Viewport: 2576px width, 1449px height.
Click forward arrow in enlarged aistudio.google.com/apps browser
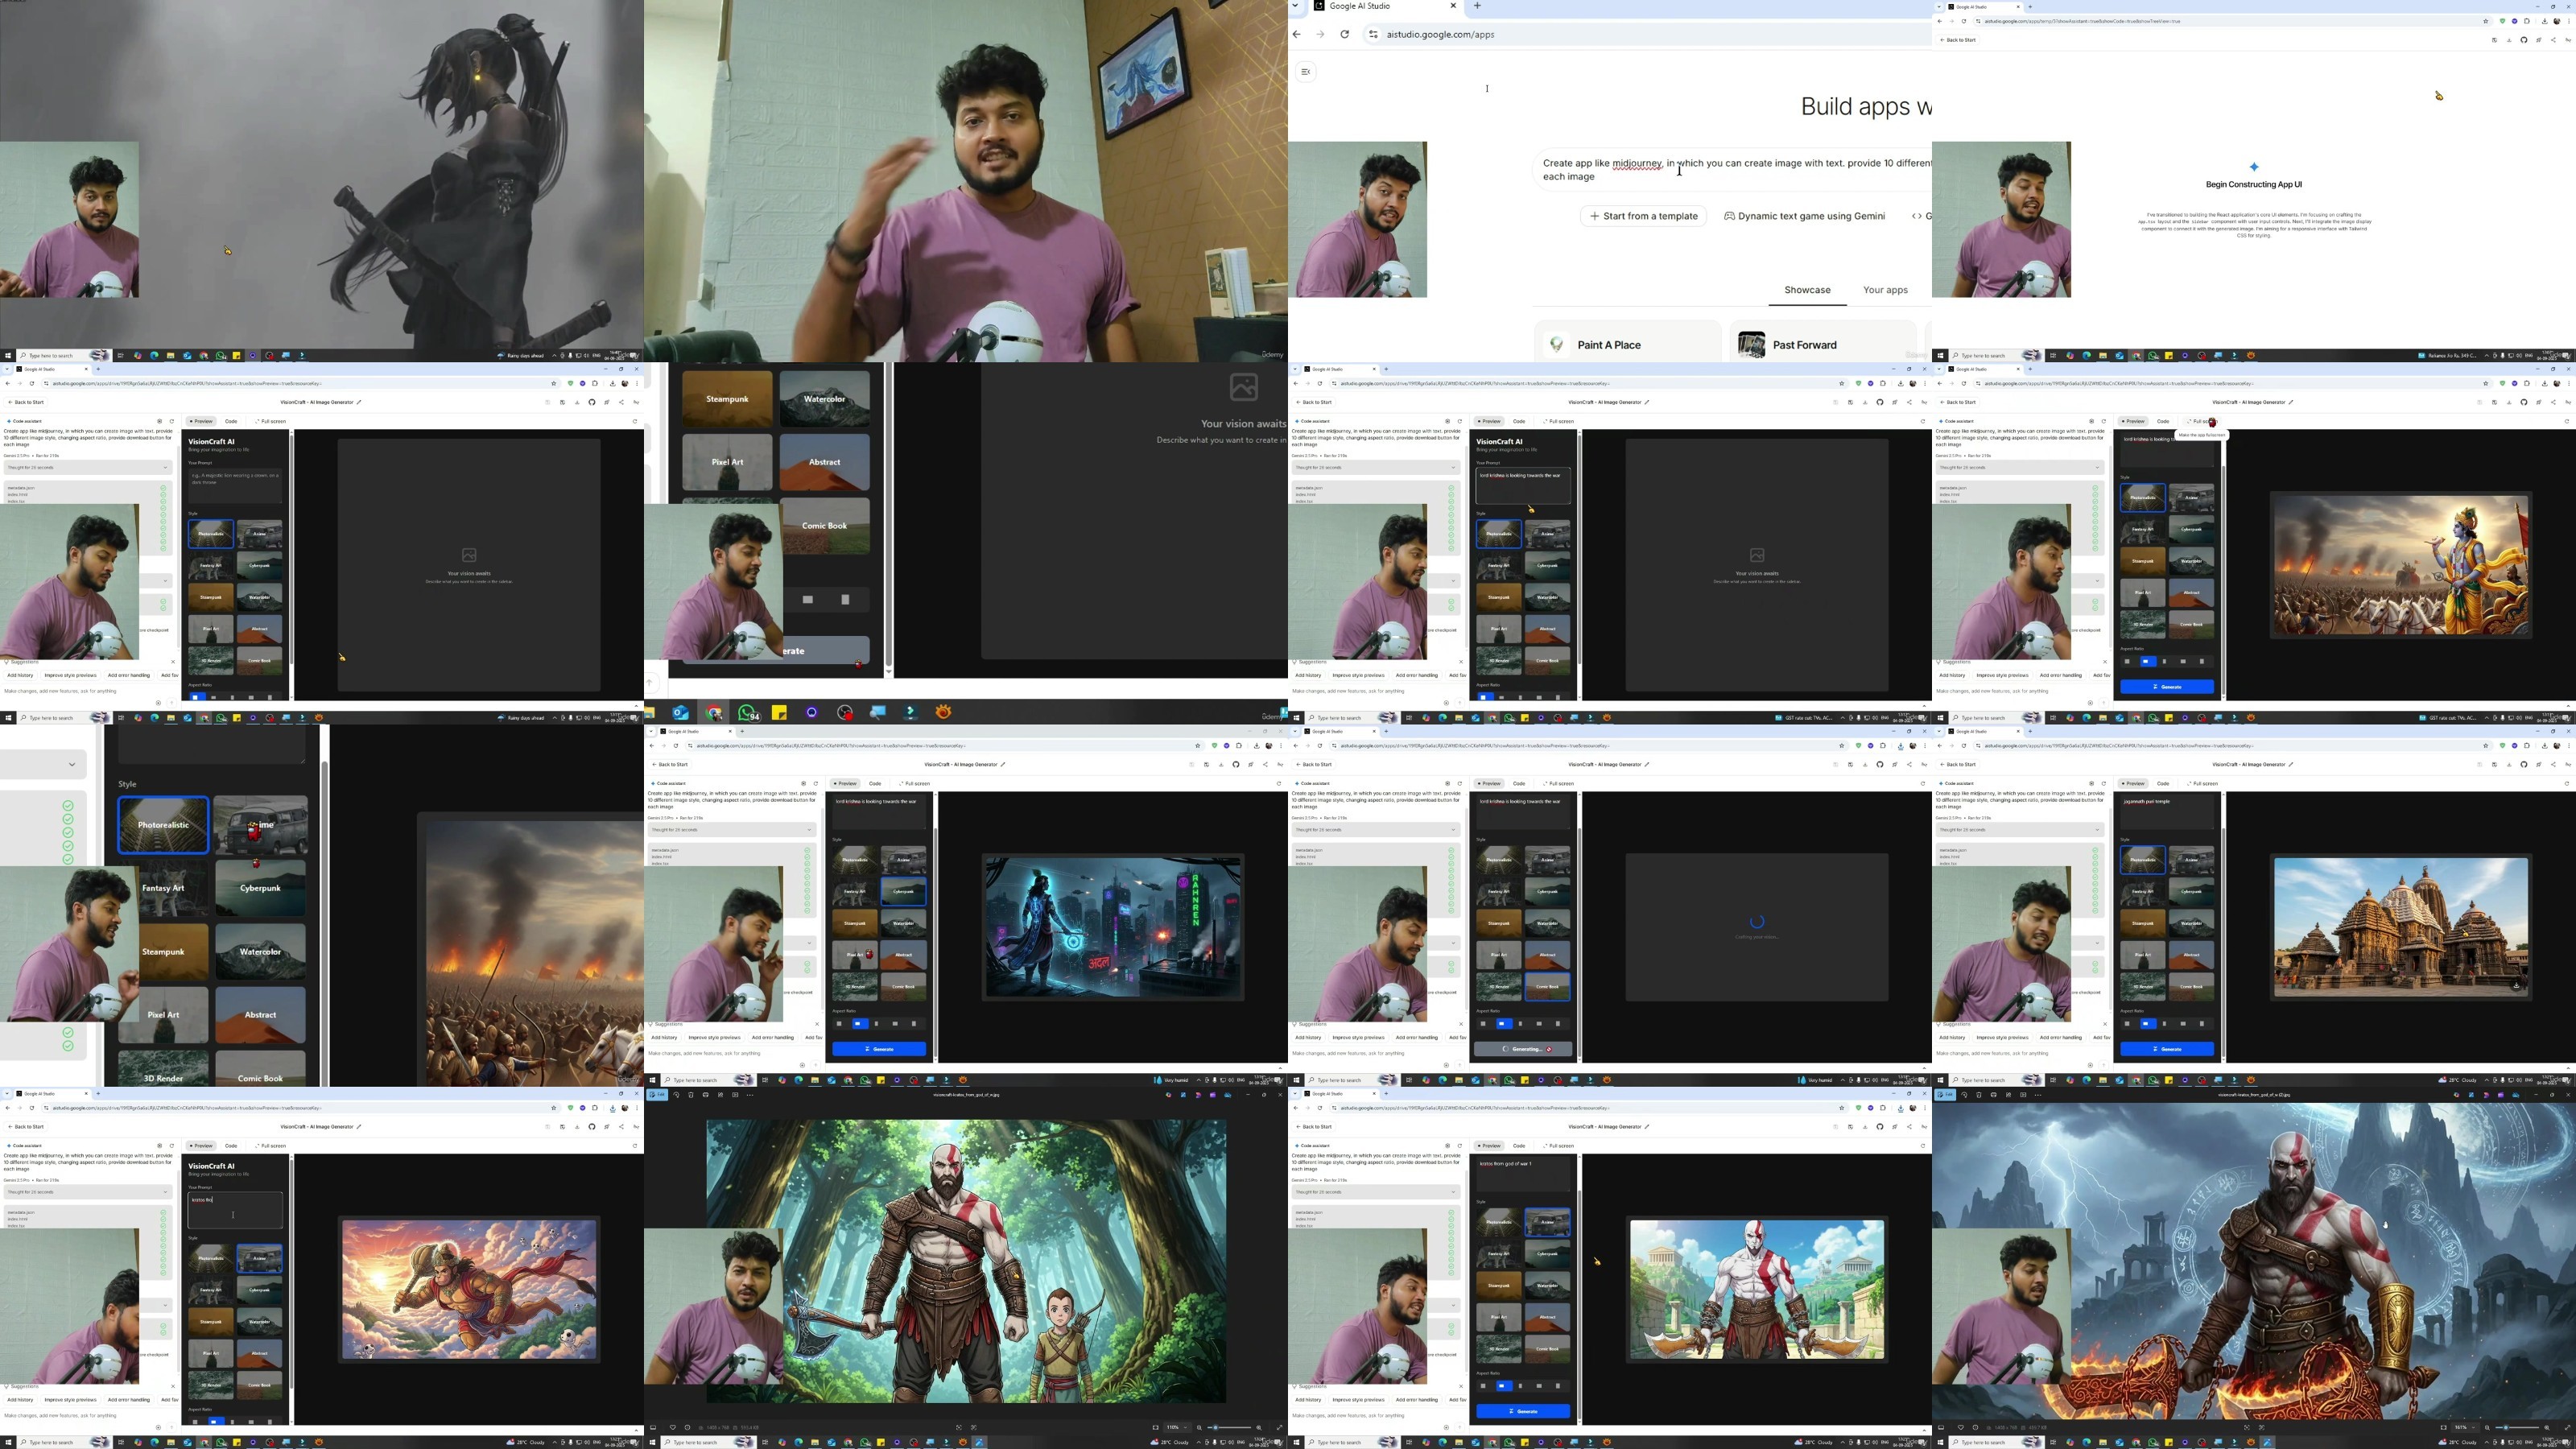pos(1320,34)
